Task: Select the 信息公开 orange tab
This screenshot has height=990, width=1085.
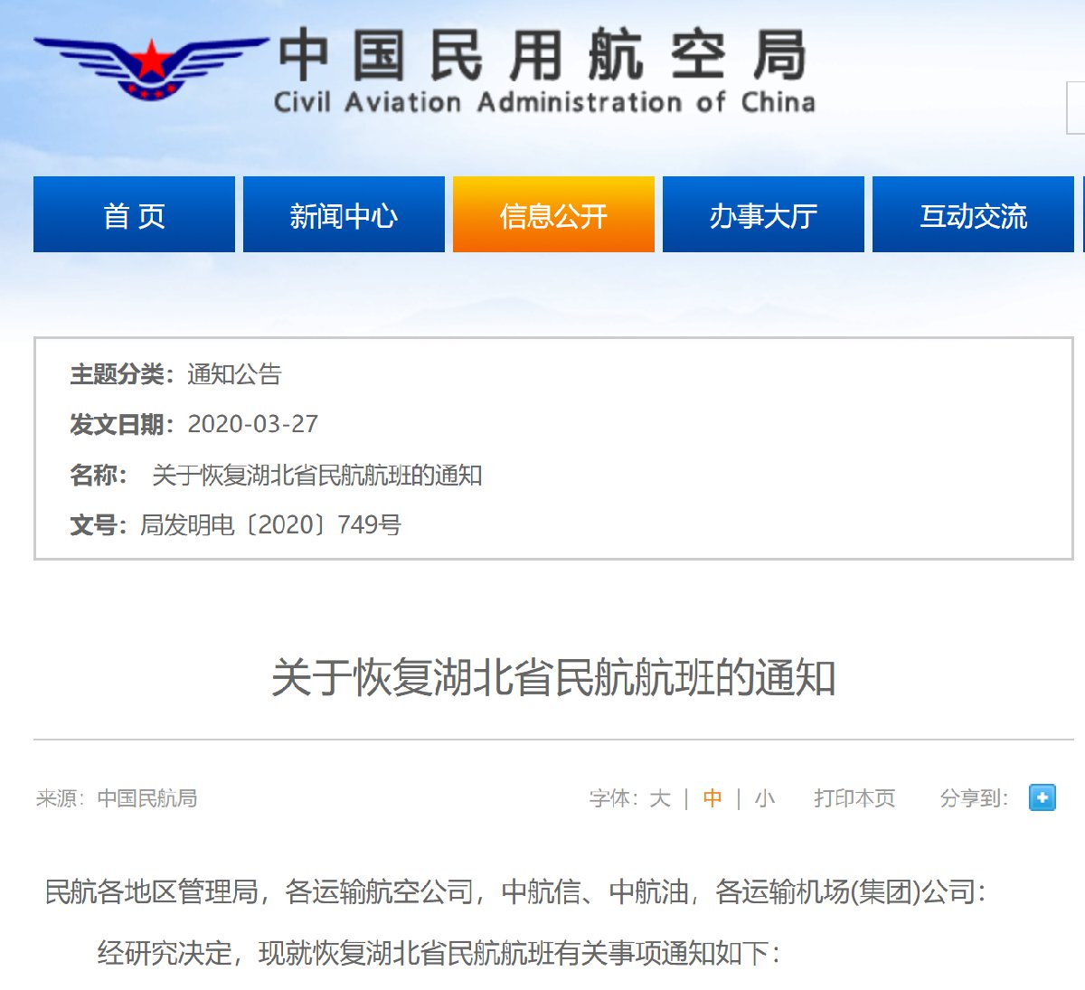Action: [x=553, y=214]
